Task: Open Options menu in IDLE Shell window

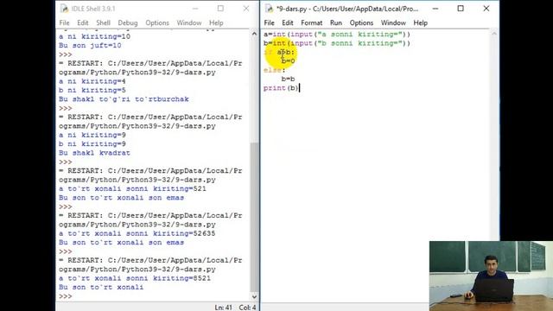Action: 157,23
